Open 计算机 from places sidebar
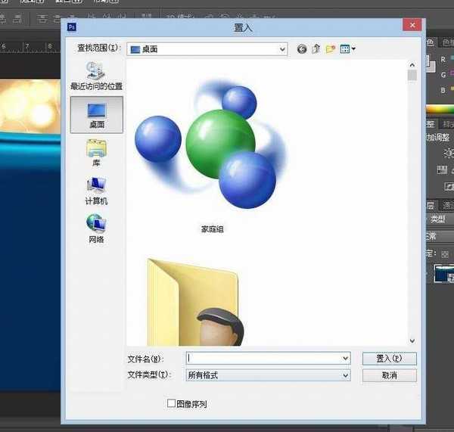 coord(96,191)
